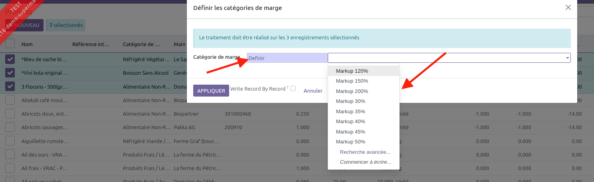Image resolution: width=594 pixels, height=182 pixels.
Task: Click the margin category input field
Action: click(x=445, y=58)
